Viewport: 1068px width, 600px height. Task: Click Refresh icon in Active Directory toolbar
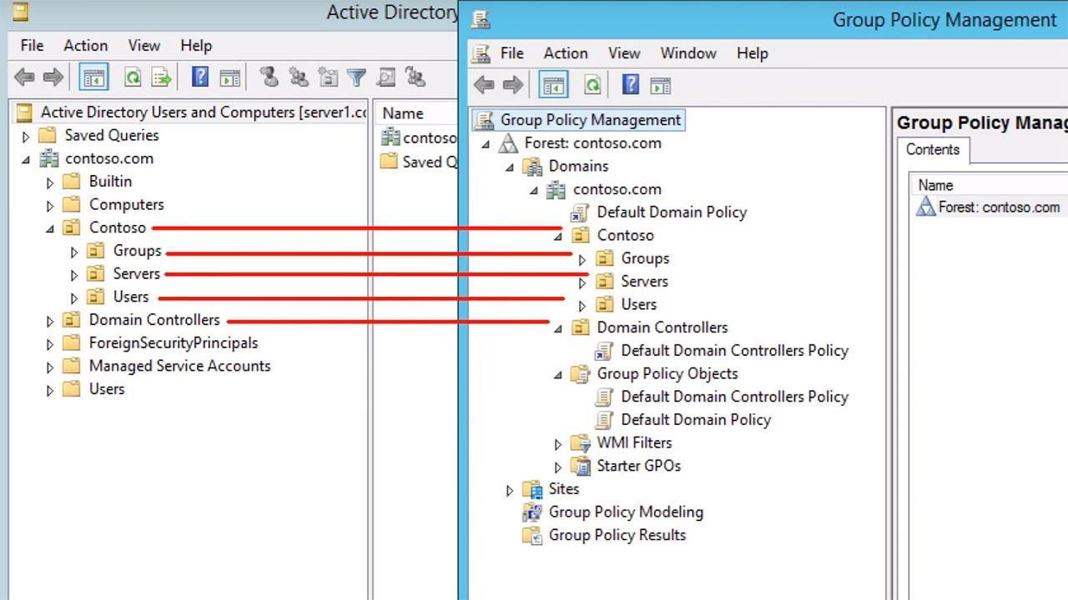tap(133, 77)
